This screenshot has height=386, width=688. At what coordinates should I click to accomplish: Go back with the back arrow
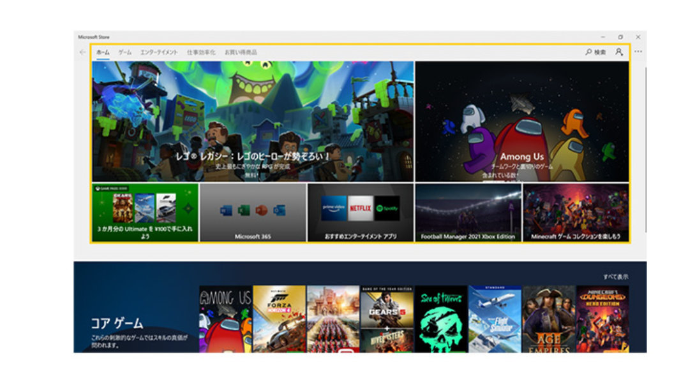click(x=82, y=52)
